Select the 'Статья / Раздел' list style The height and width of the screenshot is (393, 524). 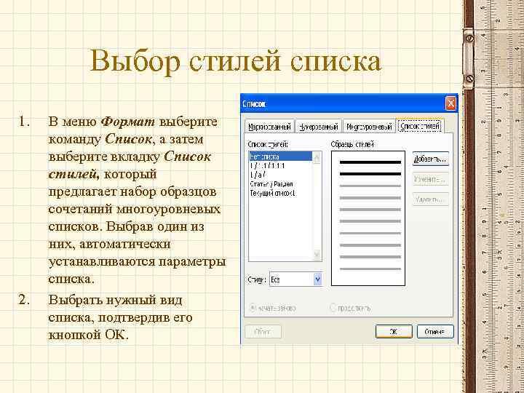(280, 184)
